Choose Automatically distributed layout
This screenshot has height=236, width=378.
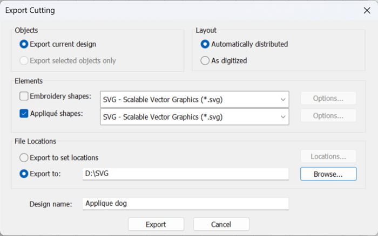(205, 44)
